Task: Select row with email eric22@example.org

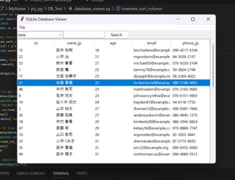Action: pos(113,147)
